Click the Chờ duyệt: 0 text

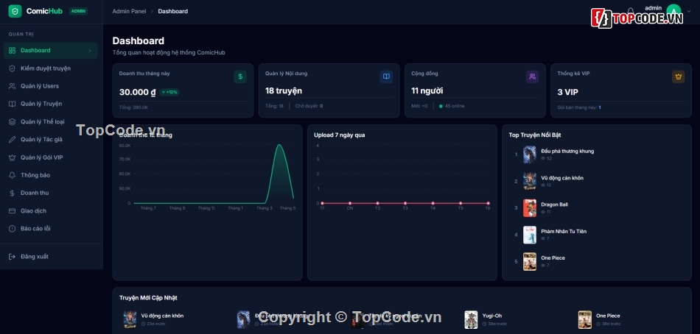pyautogui.click(x=309, y=106)
